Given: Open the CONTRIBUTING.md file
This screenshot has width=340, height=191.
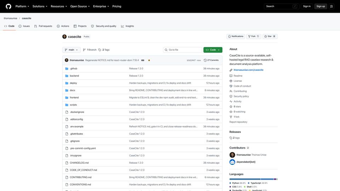Looking at the screenshot, I should tap(81, 177).
